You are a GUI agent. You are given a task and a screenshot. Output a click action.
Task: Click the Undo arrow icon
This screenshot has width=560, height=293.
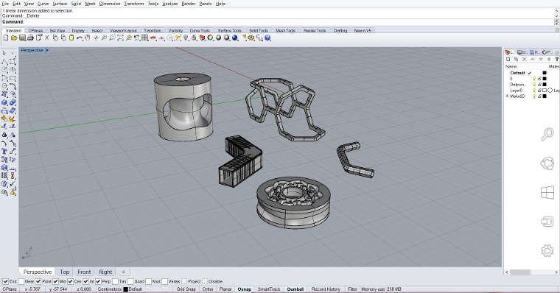point(80,38)
